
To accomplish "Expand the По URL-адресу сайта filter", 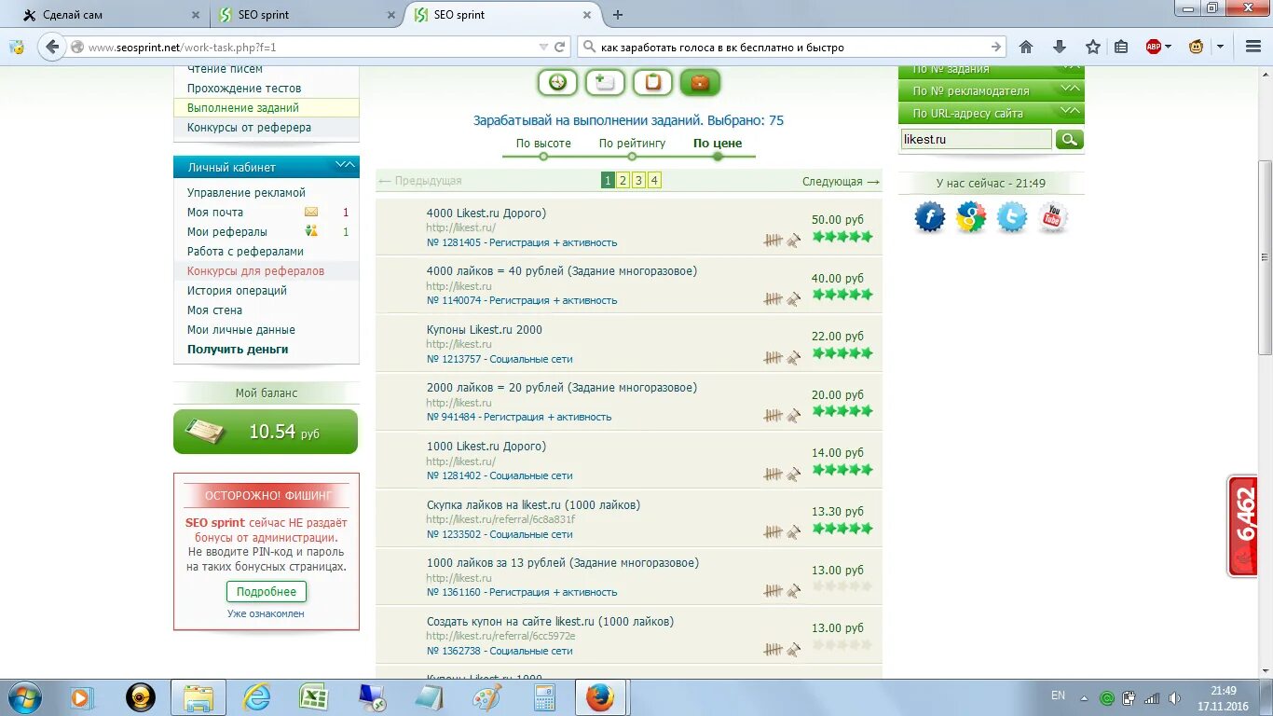I will (992, 113).
